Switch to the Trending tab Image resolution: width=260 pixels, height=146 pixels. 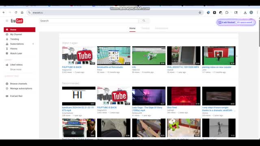point(145,28)
